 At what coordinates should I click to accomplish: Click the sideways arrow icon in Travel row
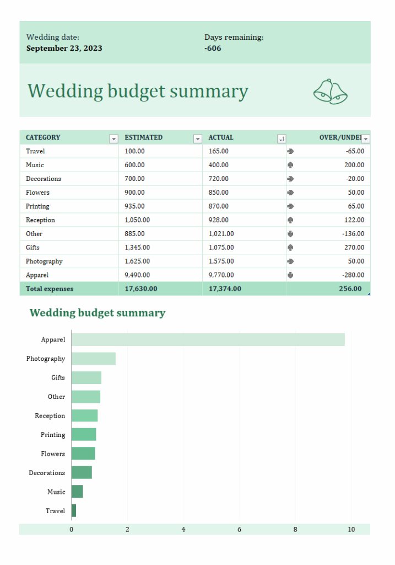291,151
